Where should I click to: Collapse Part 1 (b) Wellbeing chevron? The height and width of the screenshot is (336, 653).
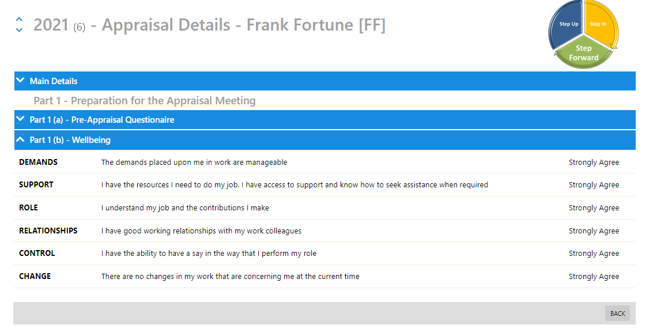(20, 139)
